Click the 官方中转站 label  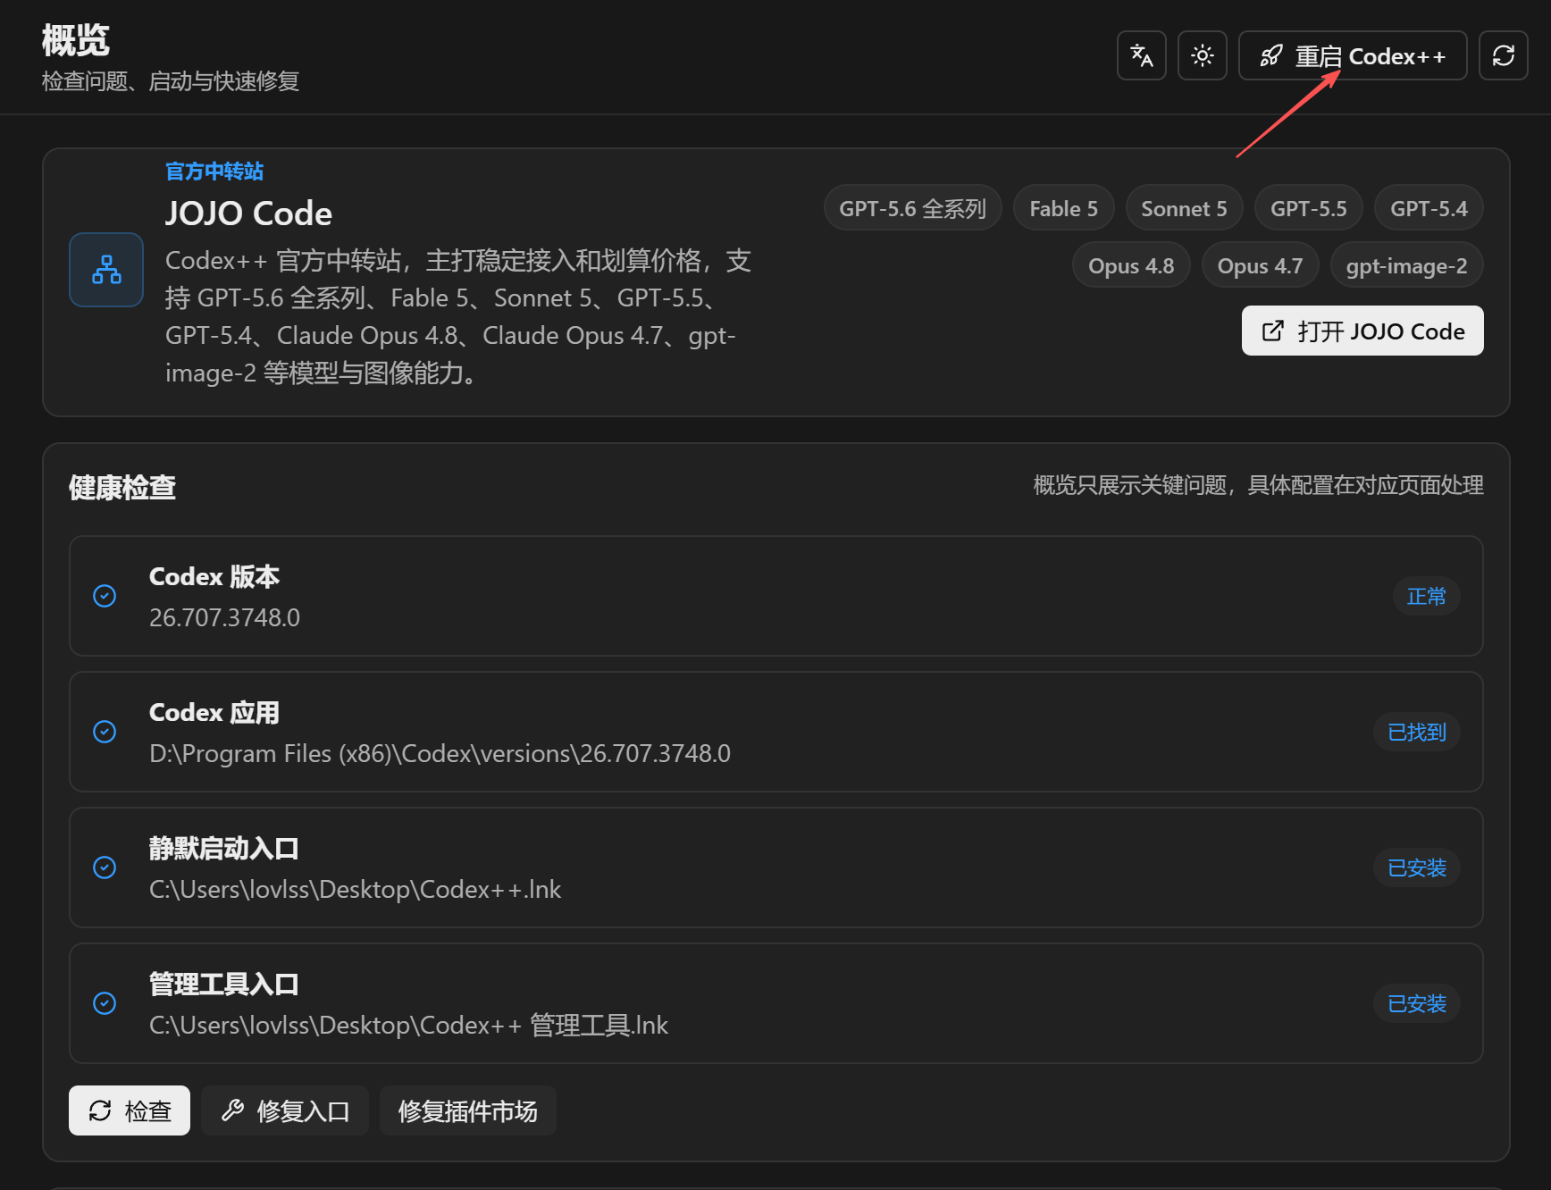pos(214,171)
